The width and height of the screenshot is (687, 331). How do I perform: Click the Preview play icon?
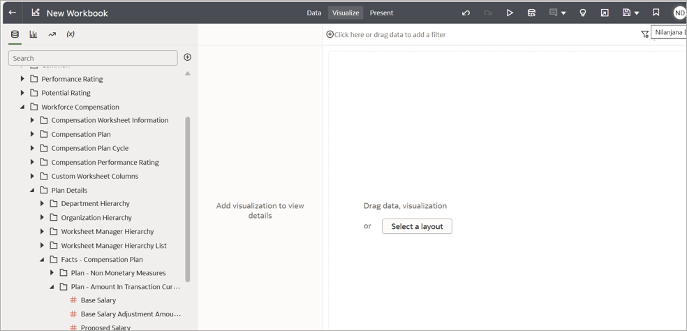tap(510, 13)
